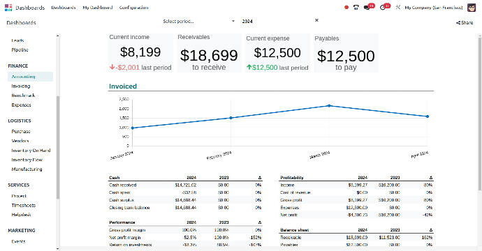
Task: Click the February 2024 chart data point
Action: [x=231, y=118]
